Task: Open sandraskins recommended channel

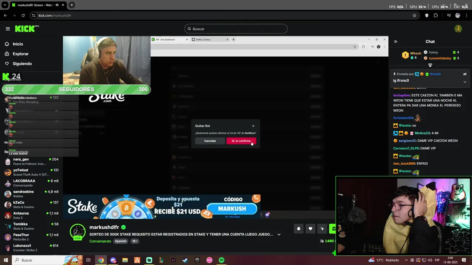Action: pos(31,194)
